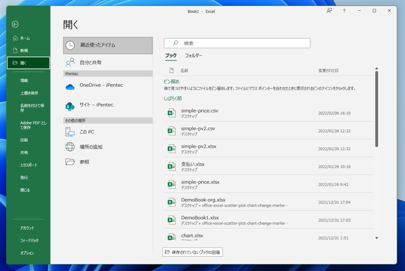Open the 新規 menu item
The width and height of the screenshot is (405, 271).
tap(24, 51)
